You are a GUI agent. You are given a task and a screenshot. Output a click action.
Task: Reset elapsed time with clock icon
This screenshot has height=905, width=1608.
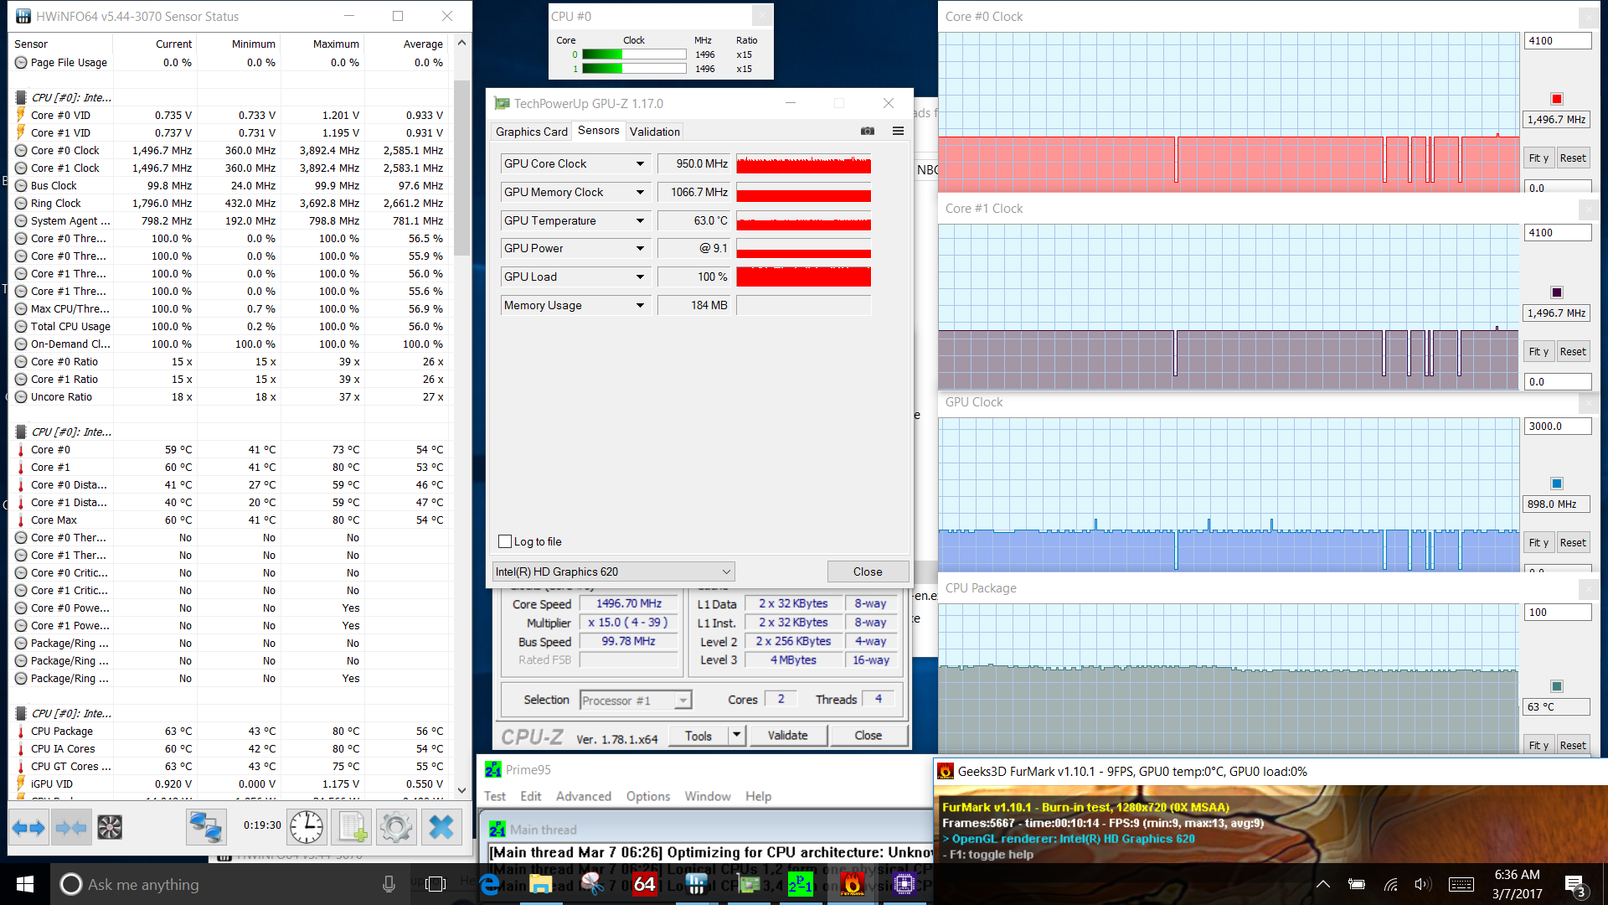(x=307, y=828)
